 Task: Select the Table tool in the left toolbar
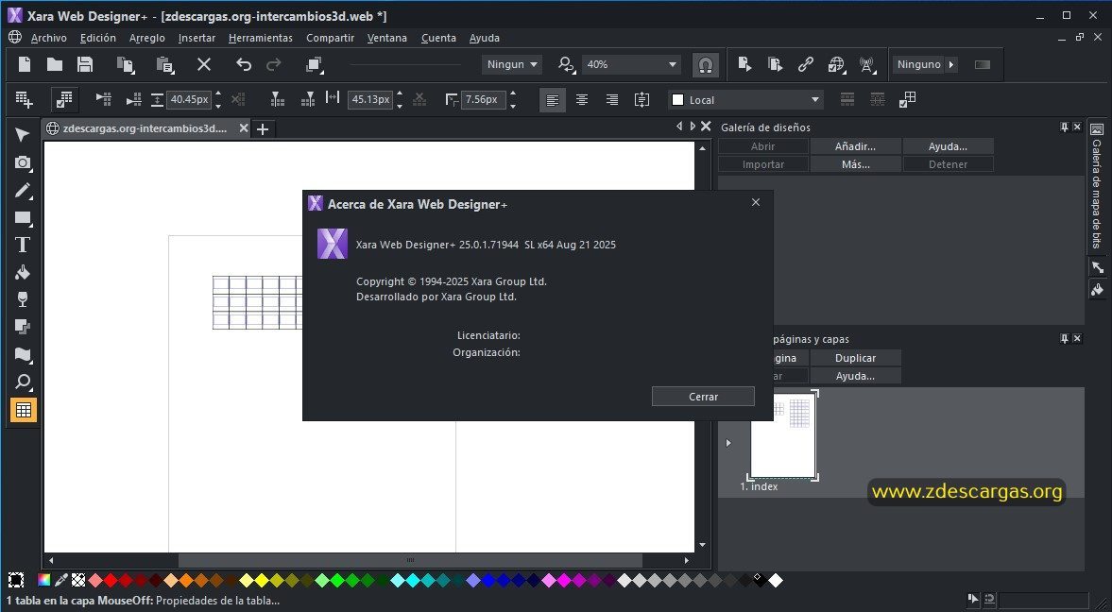pos(23,410)
